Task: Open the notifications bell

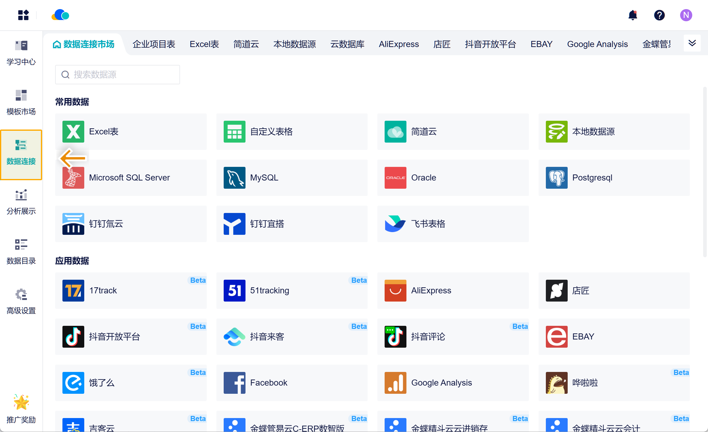Action: click(x=633, y=15)
